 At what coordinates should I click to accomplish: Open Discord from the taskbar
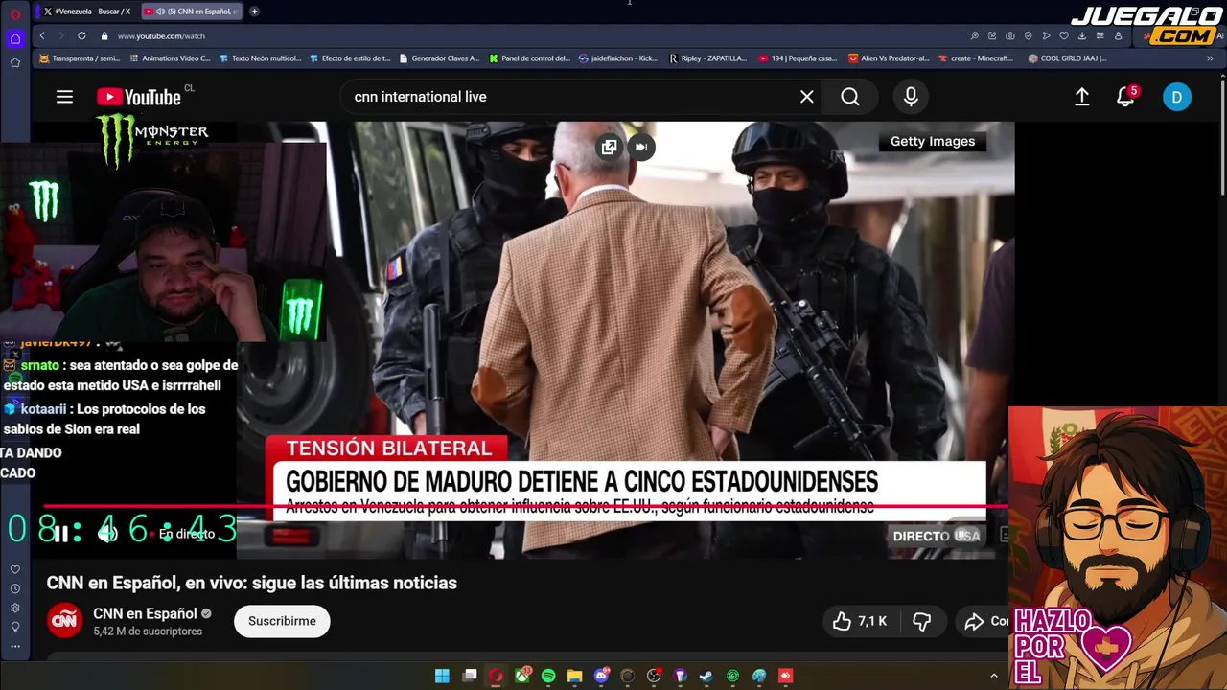pyautogui.click(x=601, y=676)
